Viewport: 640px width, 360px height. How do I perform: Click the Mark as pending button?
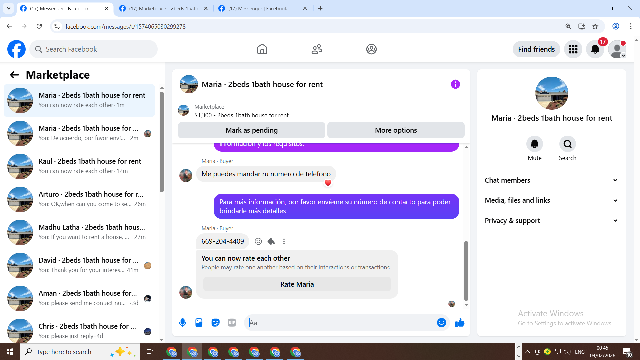point(251,130)
